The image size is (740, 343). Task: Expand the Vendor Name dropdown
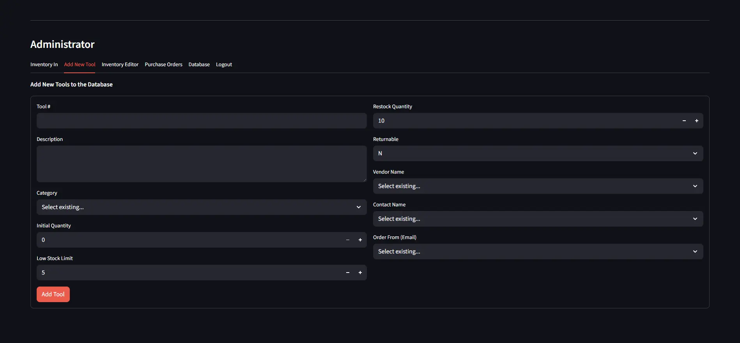click(x=538, y=186)
